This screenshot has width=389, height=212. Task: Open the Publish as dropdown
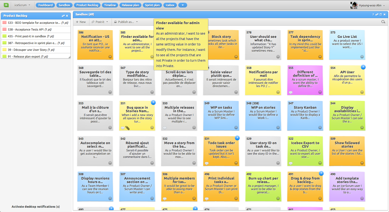pos(126,22)
